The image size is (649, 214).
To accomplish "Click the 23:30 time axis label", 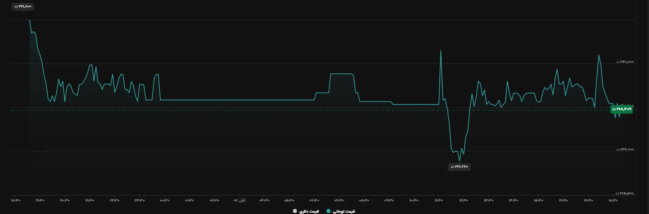I will [x=140, y=200].
